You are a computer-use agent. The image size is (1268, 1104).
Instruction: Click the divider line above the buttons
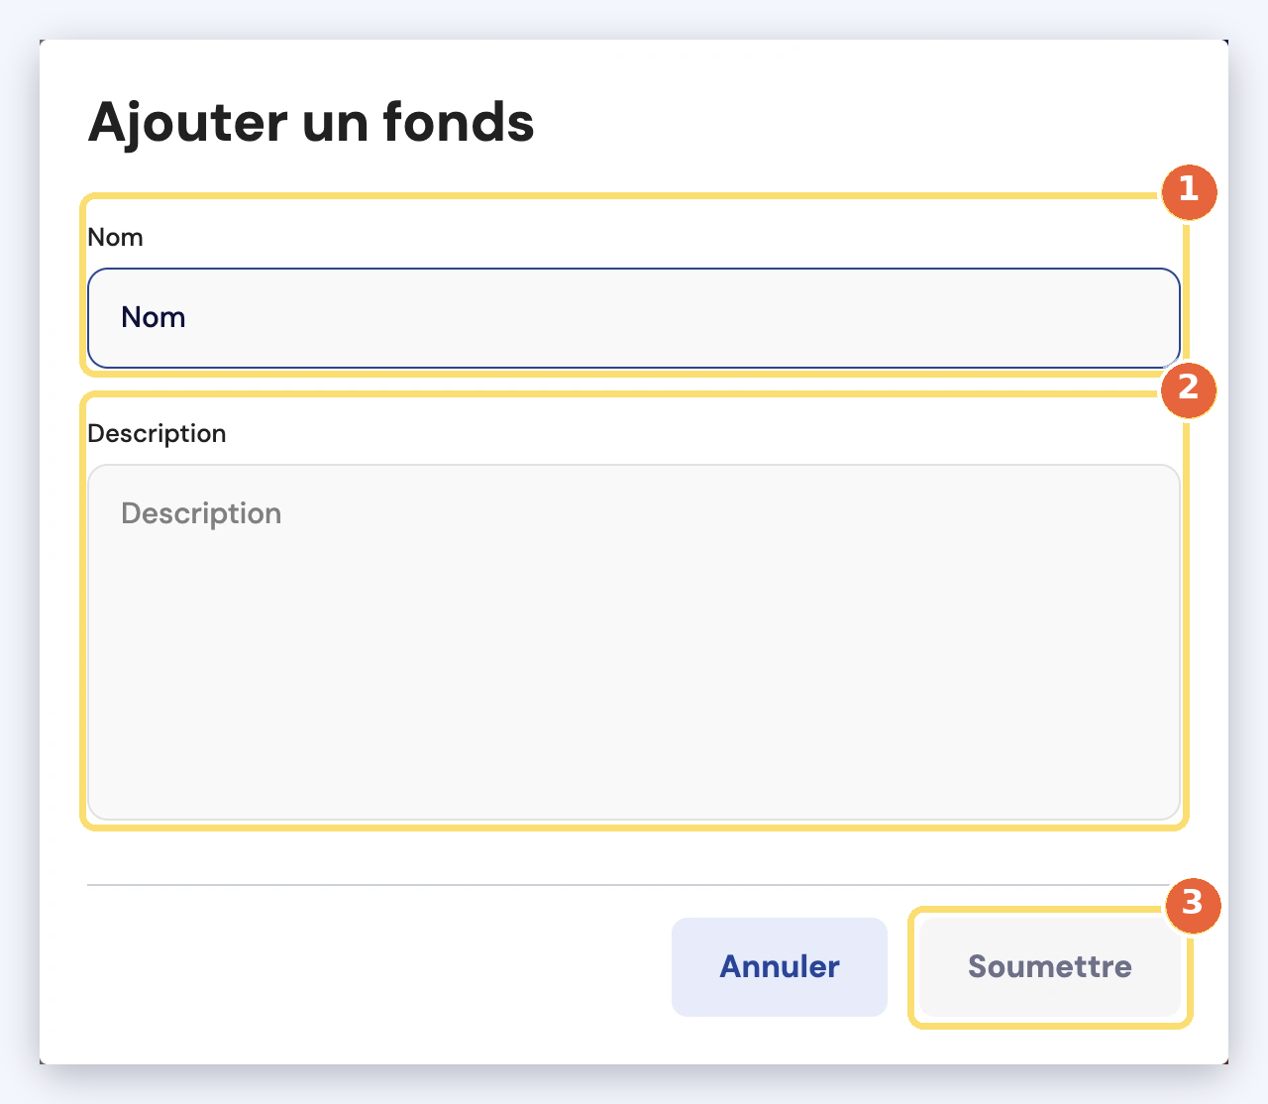629,885
